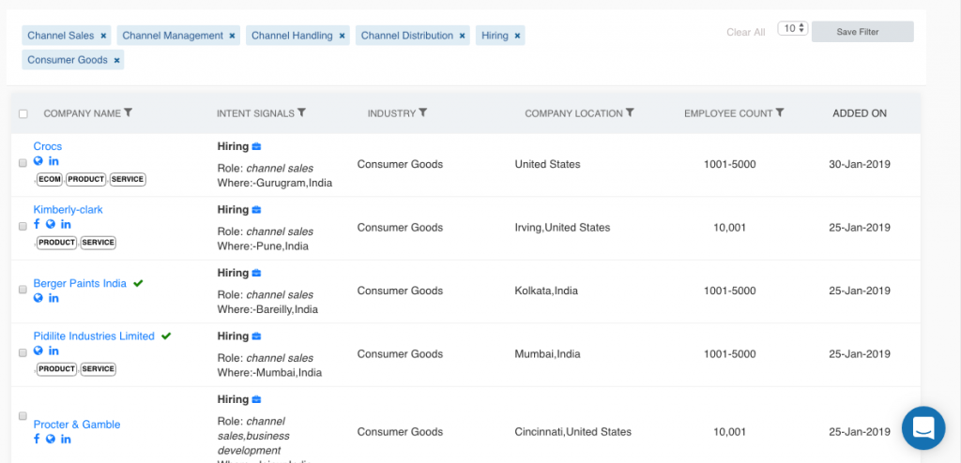Open the Berger Paints India link
961x463 pixels.
(x=80, y=284)
